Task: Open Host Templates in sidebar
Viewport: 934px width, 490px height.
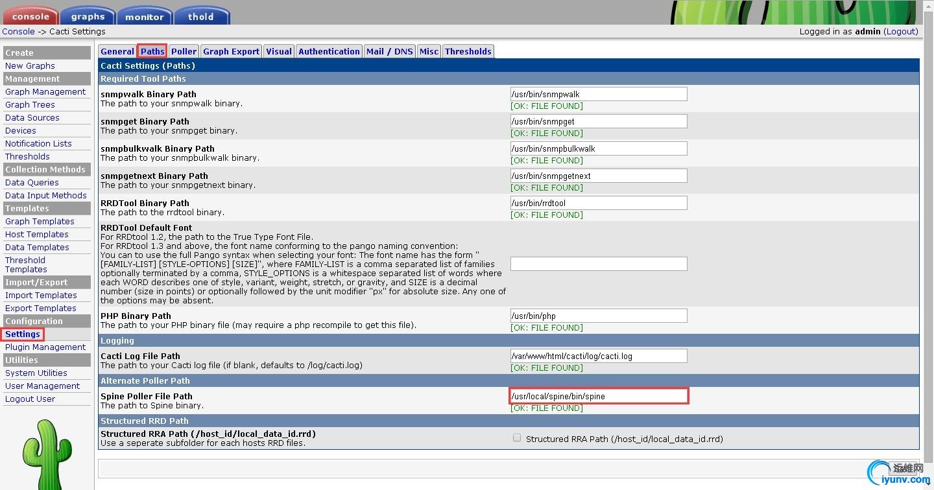Action: 37,234
